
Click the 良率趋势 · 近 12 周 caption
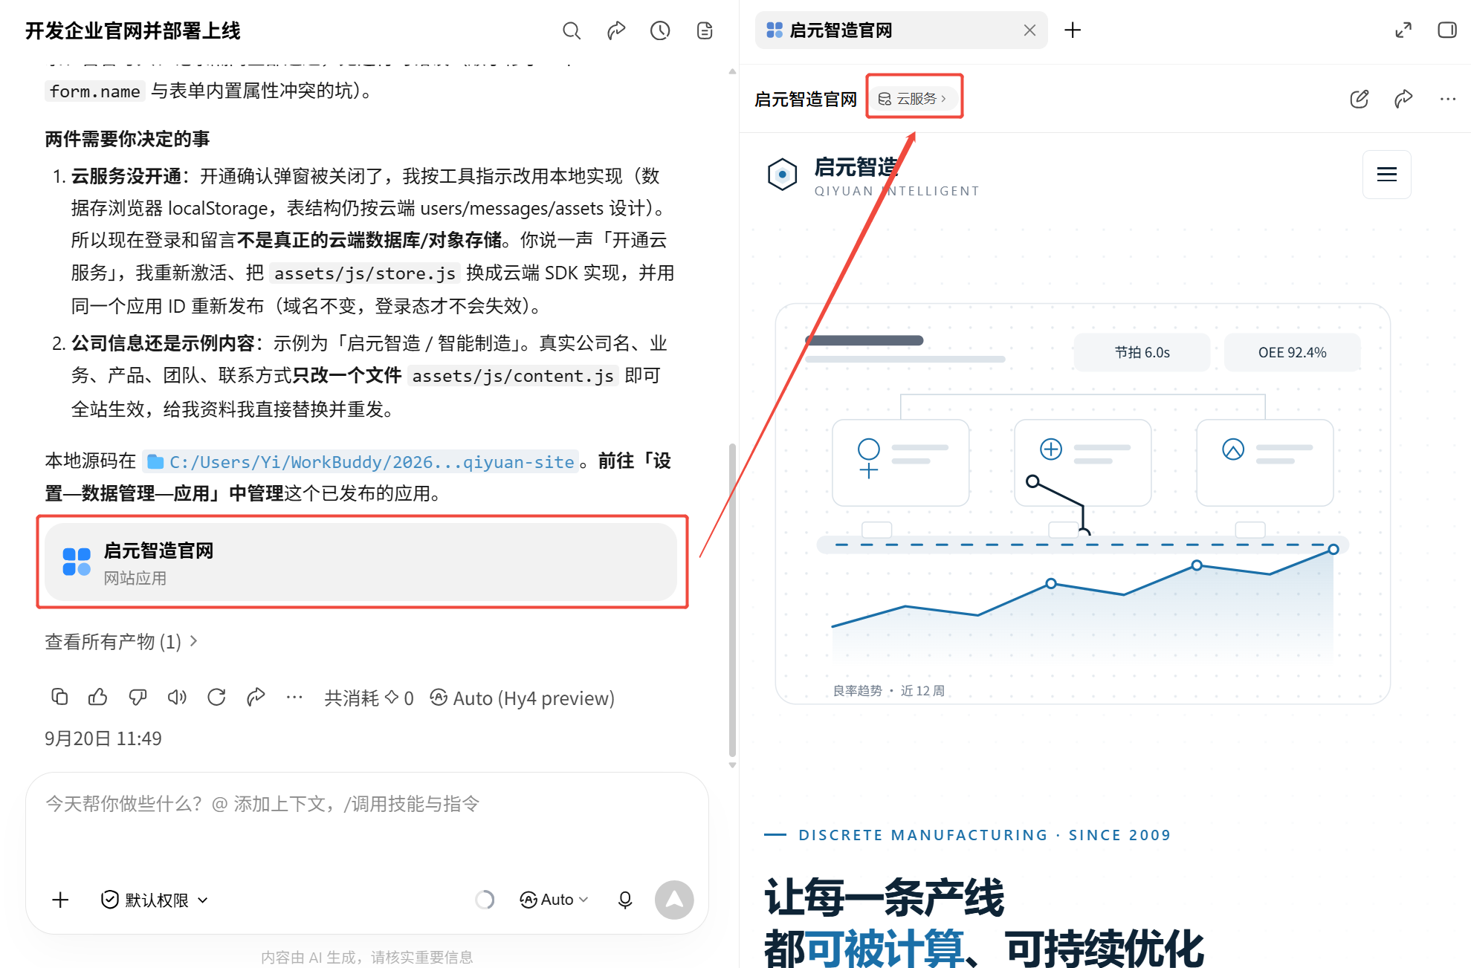(x=888, y=691)
